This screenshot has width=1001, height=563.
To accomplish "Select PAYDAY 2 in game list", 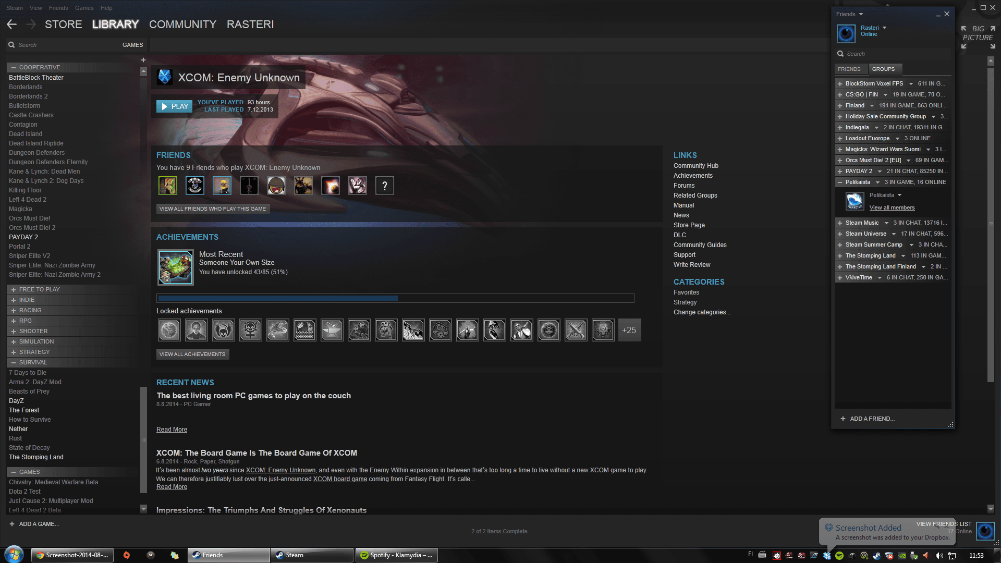I will (x=23, y=237).
